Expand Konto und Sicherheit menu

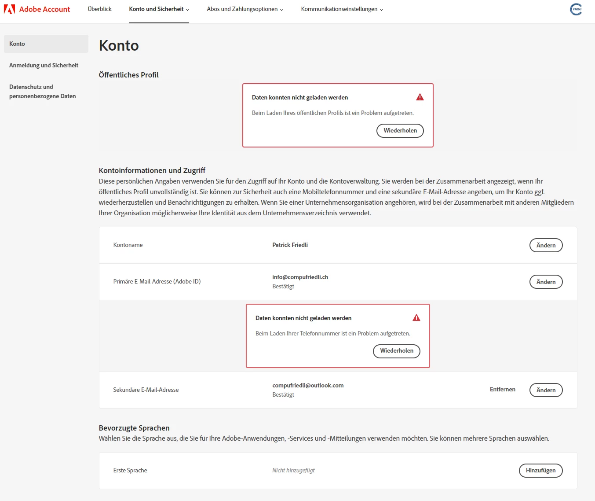159,9
